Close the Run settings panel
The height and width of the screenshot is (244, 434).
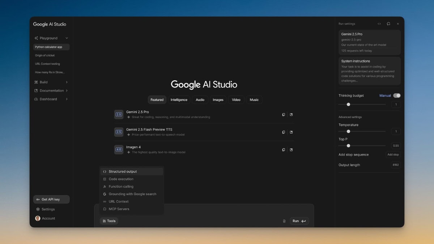coord(398,24)
